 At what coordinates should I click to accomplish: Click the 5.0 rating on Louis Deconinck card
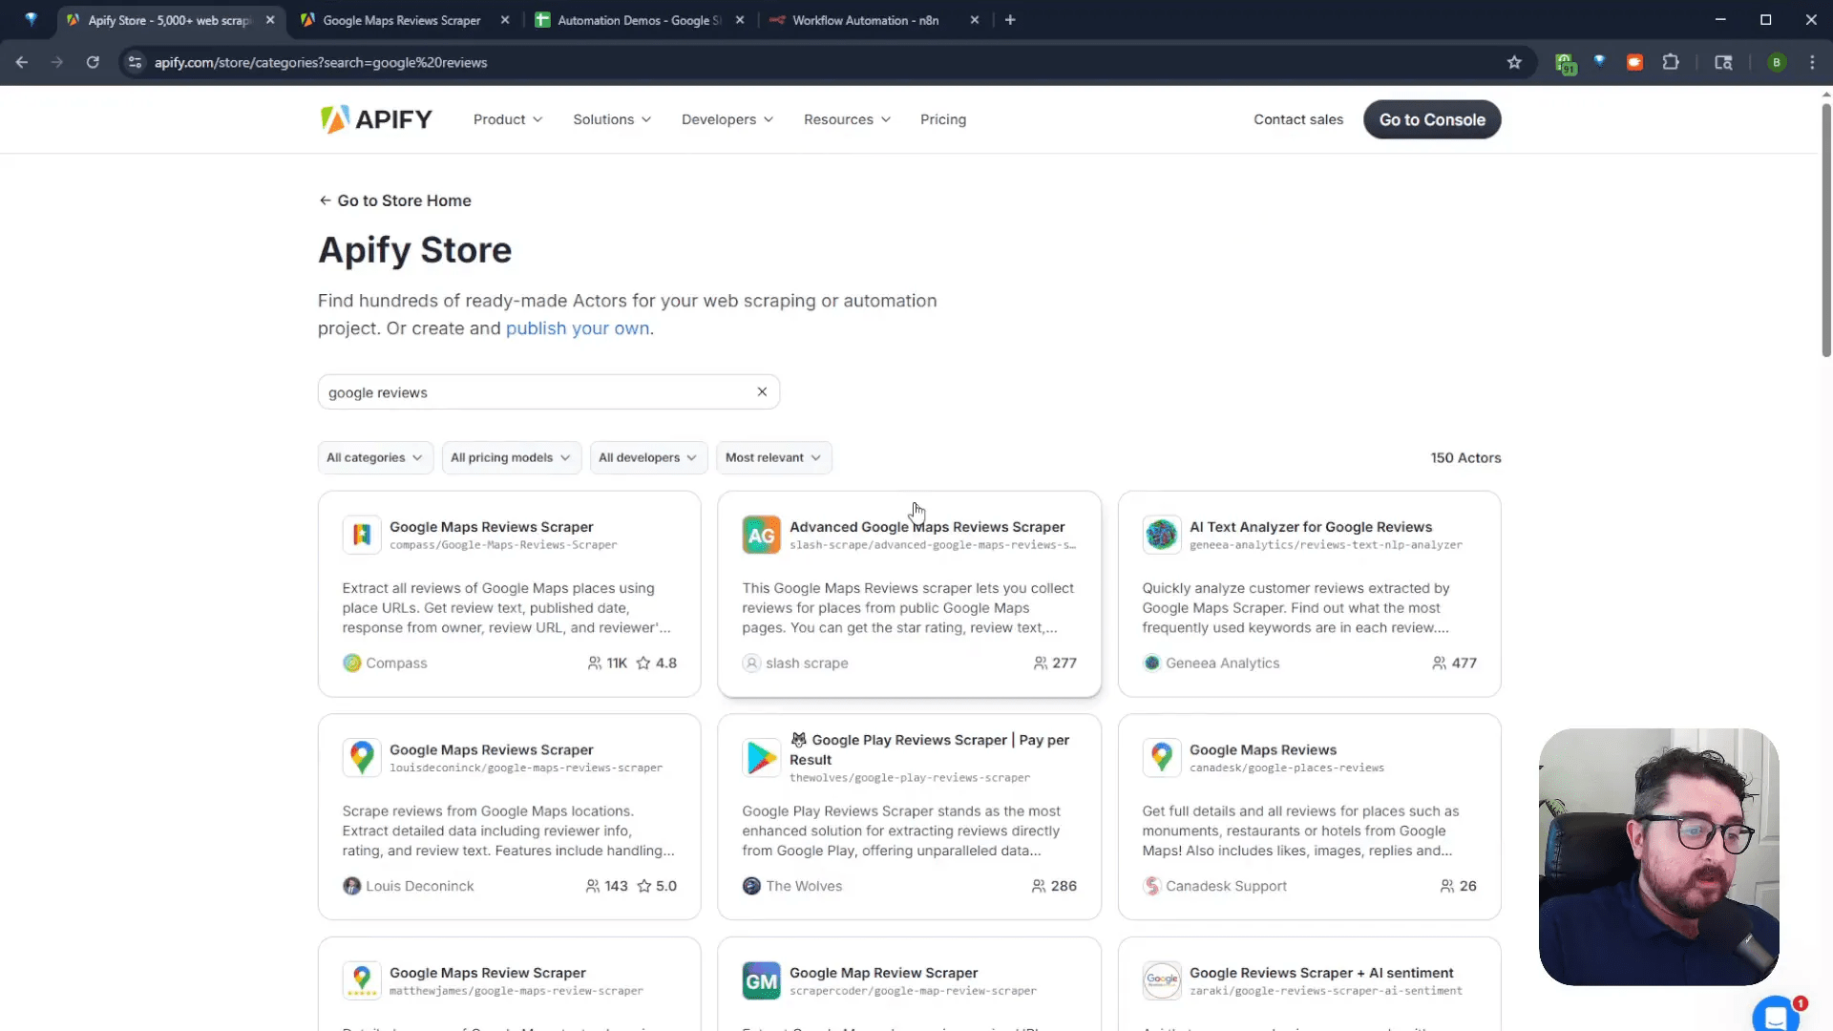click(x=657, y=886)
